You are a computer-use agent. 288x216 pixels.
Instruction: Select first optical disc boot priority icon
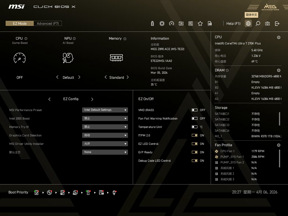click(49, 192)
